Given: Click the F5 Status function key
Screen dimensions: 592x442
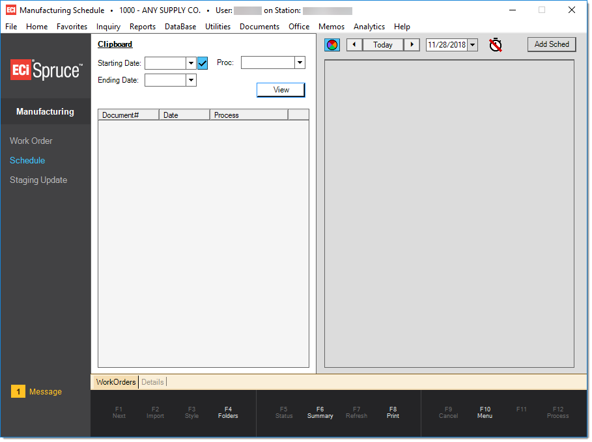Looking at the screenshot, I should tap(284, 412).
